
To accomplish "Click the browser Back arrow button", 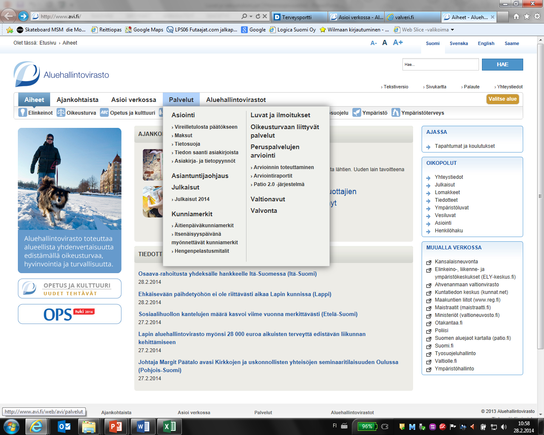I will pos(8,17).
